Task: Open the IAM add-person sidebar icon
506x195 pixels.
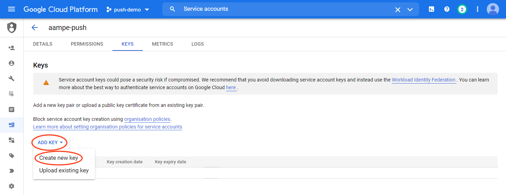Action: pos(12,48)
